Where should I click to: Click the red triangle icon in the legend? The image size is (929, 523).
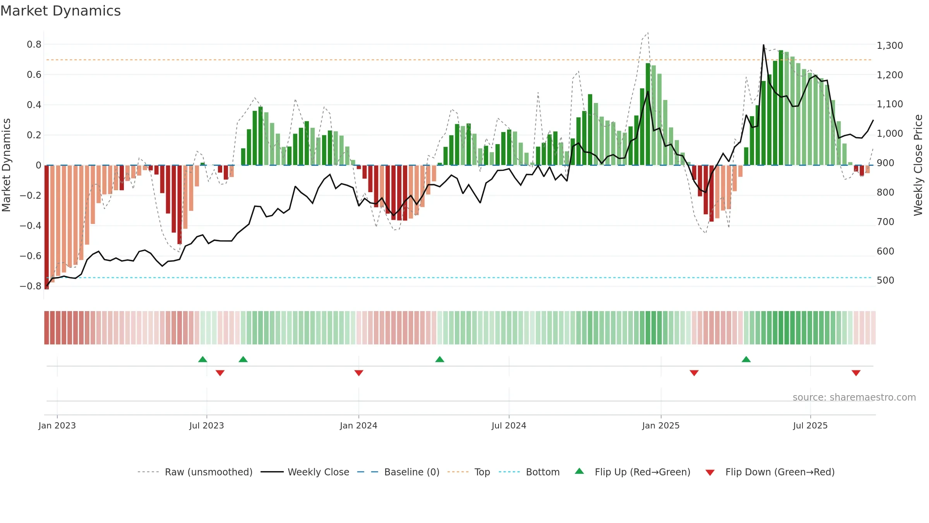tap(710, 473)
